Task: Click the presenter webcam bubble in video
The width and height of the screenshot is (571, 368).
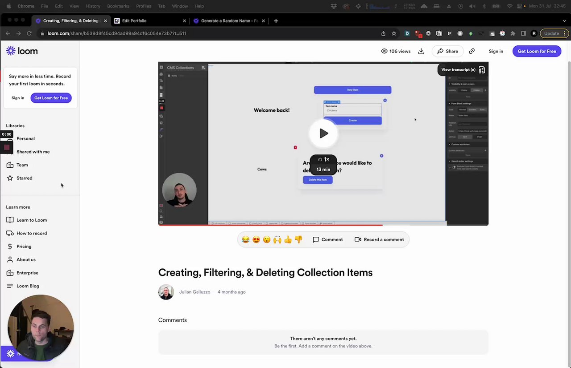Action: [x=179, y=190]
